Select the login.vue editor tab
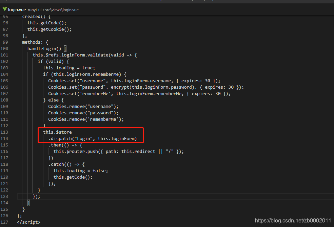This screenshot has height=227, width=334. (x=17, y=9)
